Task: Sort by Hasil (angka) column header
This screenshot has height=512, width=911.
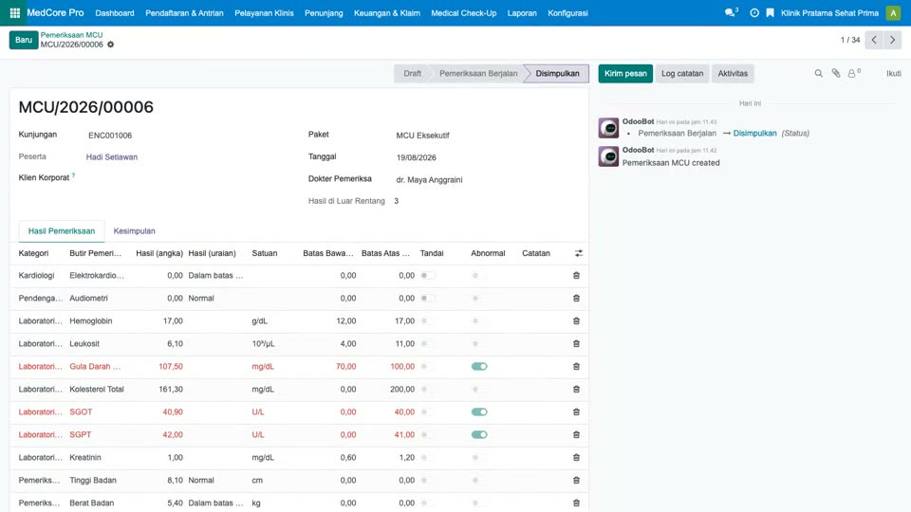Action: [159, 253]
